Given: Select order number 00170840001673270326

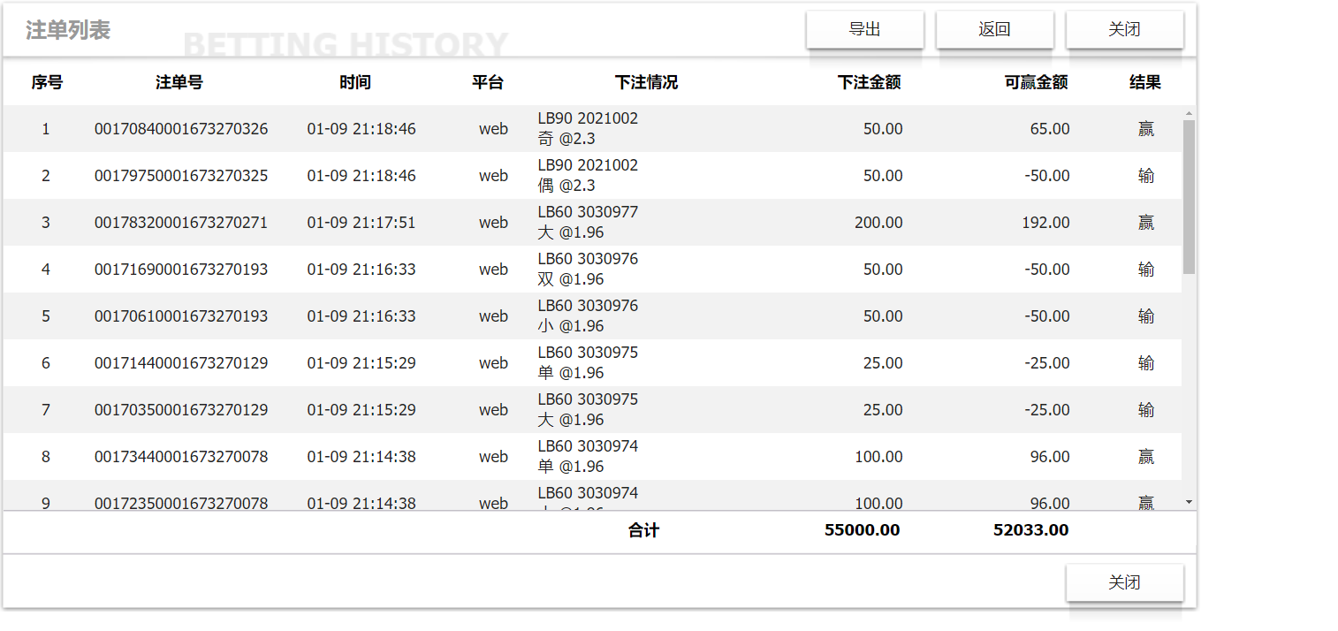Looking at the screenshot, I should (181, 129).
